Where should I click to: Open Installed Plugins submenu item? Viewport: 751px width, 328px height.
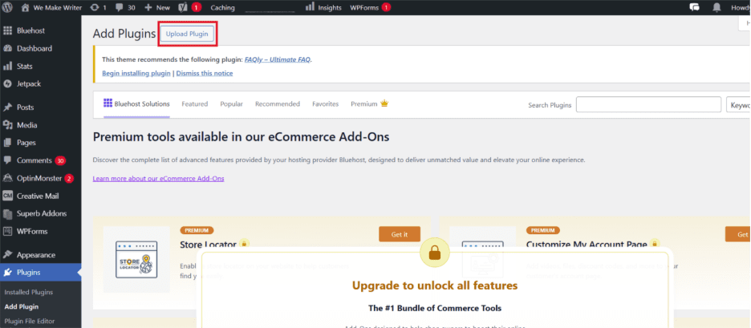29,292
